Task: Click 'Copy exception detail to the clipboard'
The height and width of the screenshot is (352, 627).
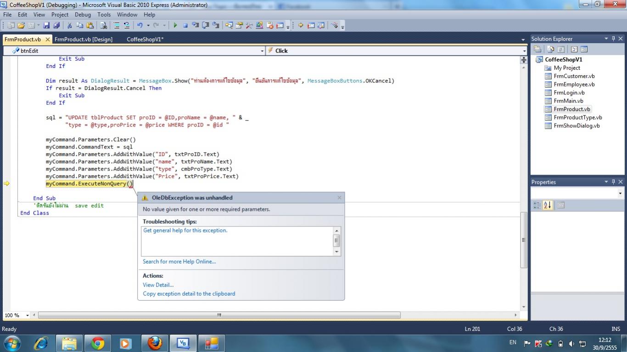Action: [x=189, y=294]
